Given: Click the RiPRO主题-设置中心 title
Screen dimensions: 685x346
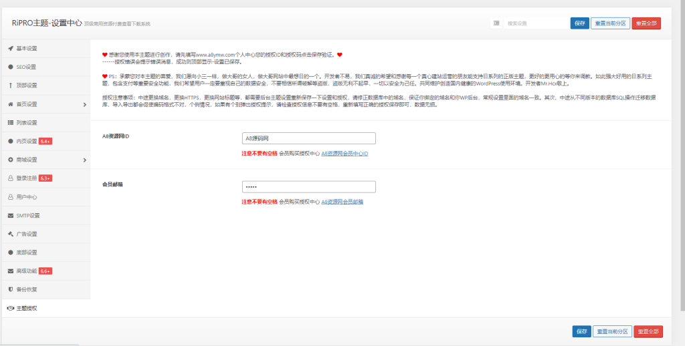Looking at the screenshot, I should tap(47, 23).
